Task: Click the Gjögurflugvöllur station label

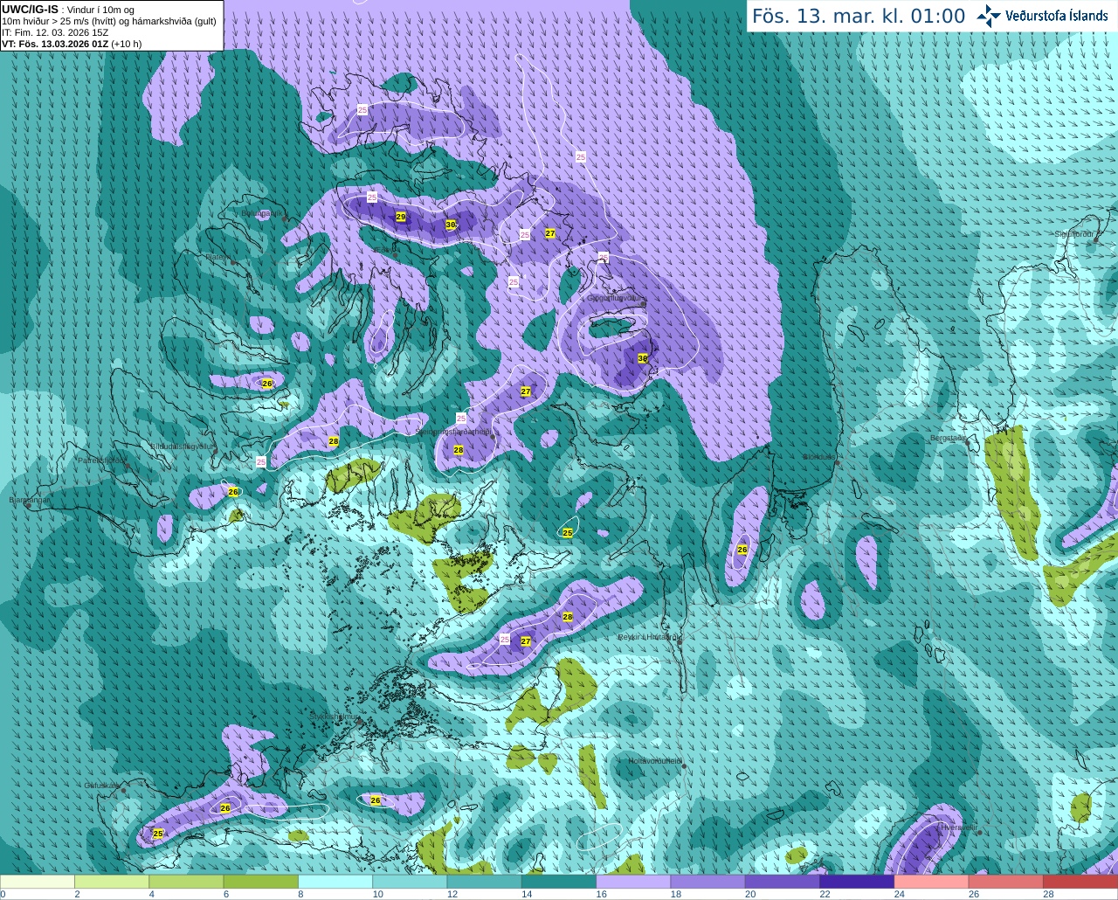Action: coord(616,297)
